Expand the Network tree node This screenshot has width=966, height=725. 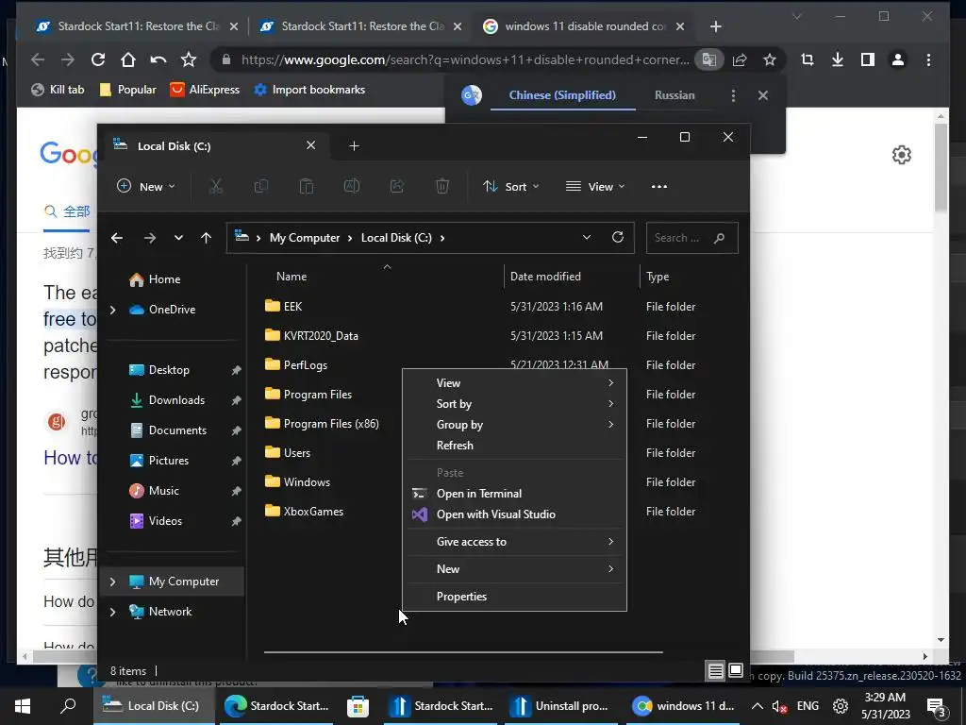click(x=113, y=612)
